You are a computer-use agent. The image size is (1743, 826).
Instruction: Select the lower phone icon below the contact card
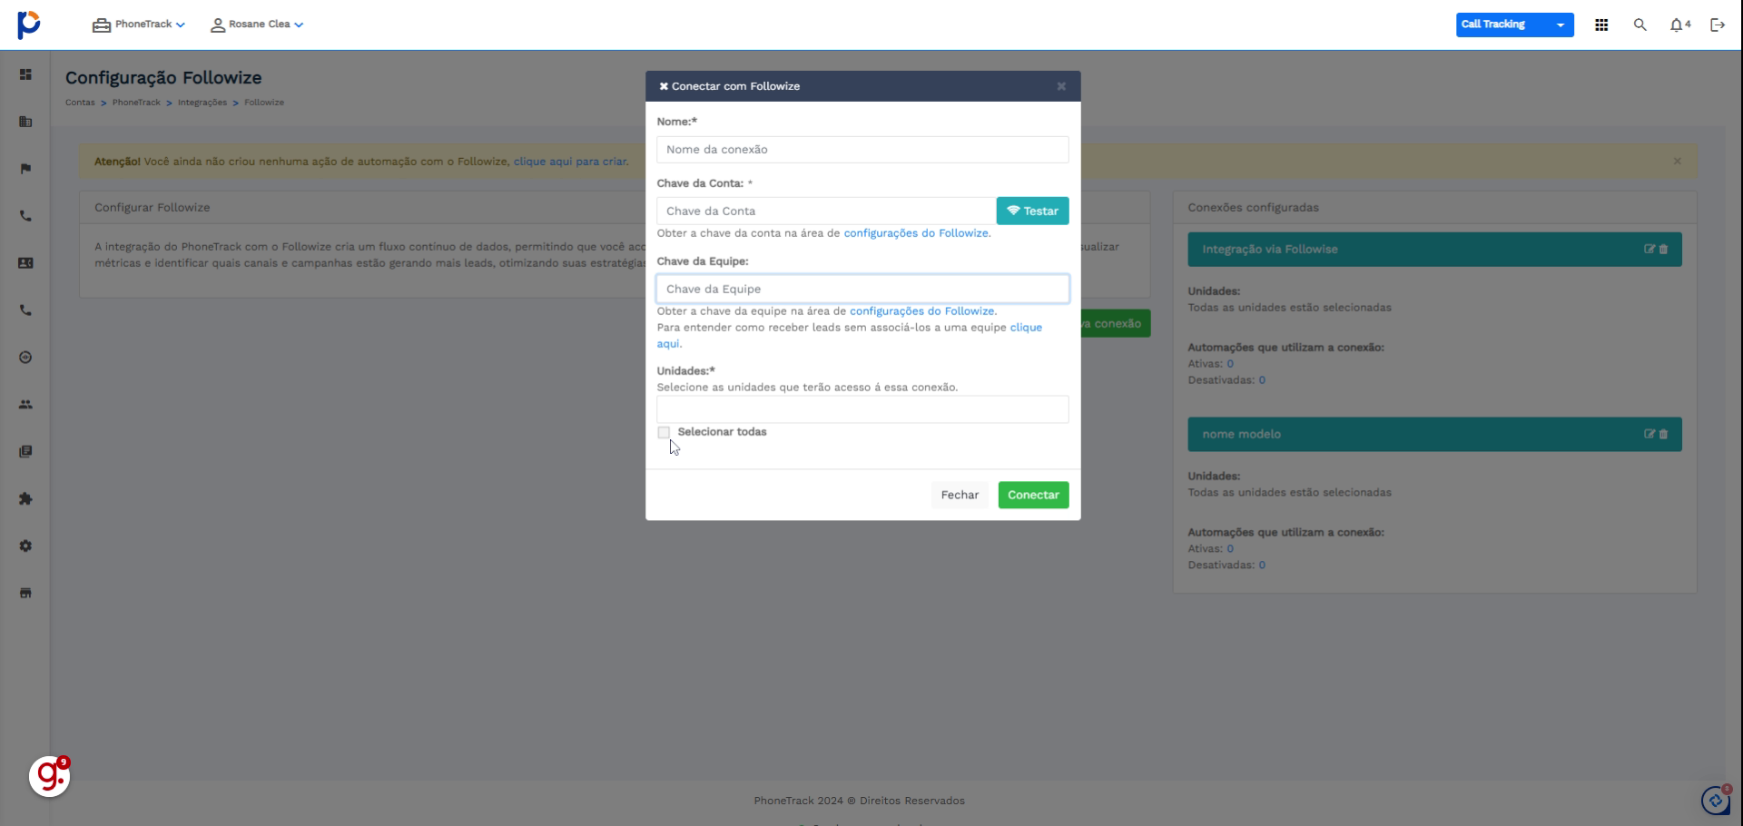tap(25, 310)
